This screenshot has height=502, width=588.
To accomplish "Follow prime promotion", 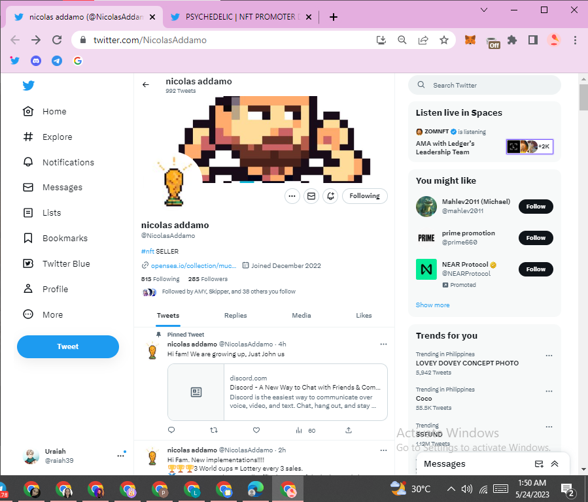I will 536,238.
